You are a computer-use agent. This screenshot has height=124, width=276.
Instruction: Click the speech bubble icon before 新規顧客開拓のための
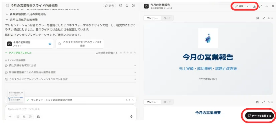[x=6, y=72]
